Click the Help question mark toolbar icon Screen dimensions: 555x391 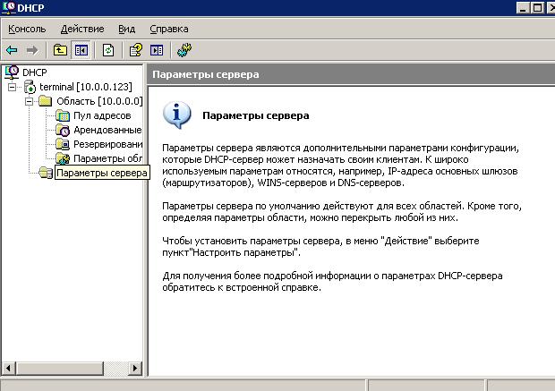click(136, 50)
